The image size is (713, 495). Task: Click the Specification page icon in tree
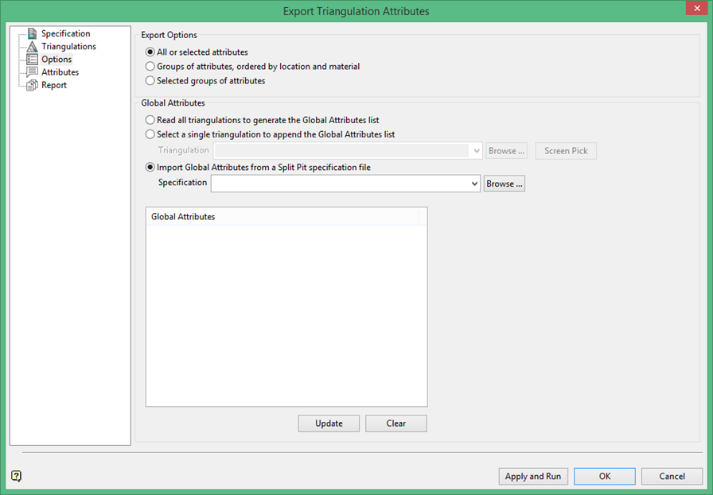coord(32,33)
